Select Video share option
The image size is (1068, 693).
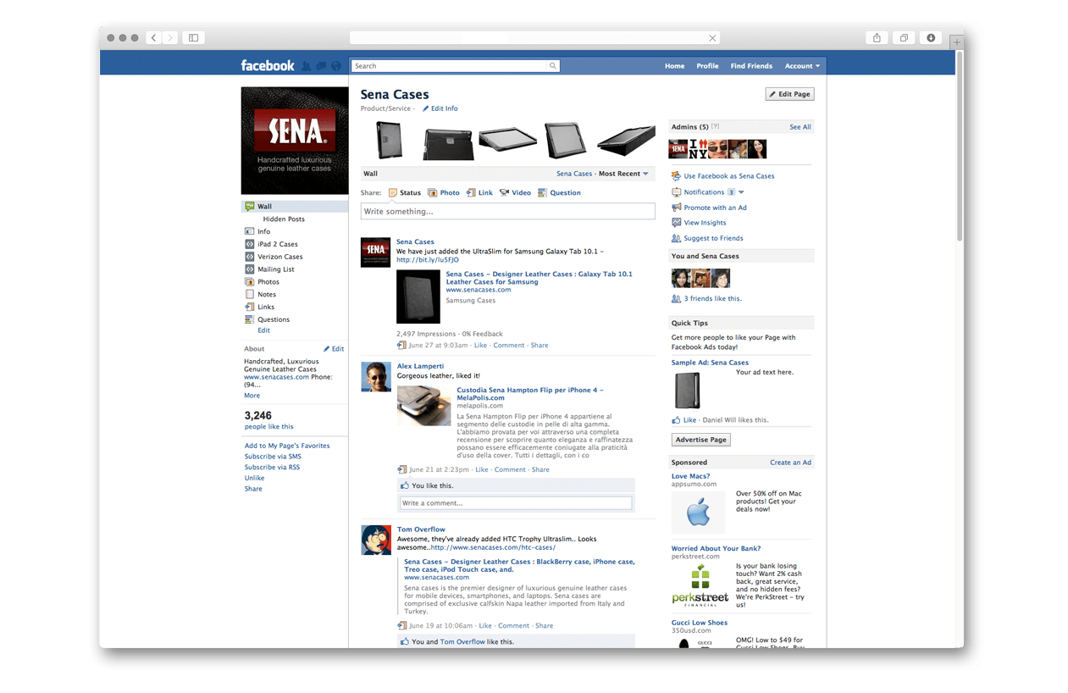click(x=515, y=192)
